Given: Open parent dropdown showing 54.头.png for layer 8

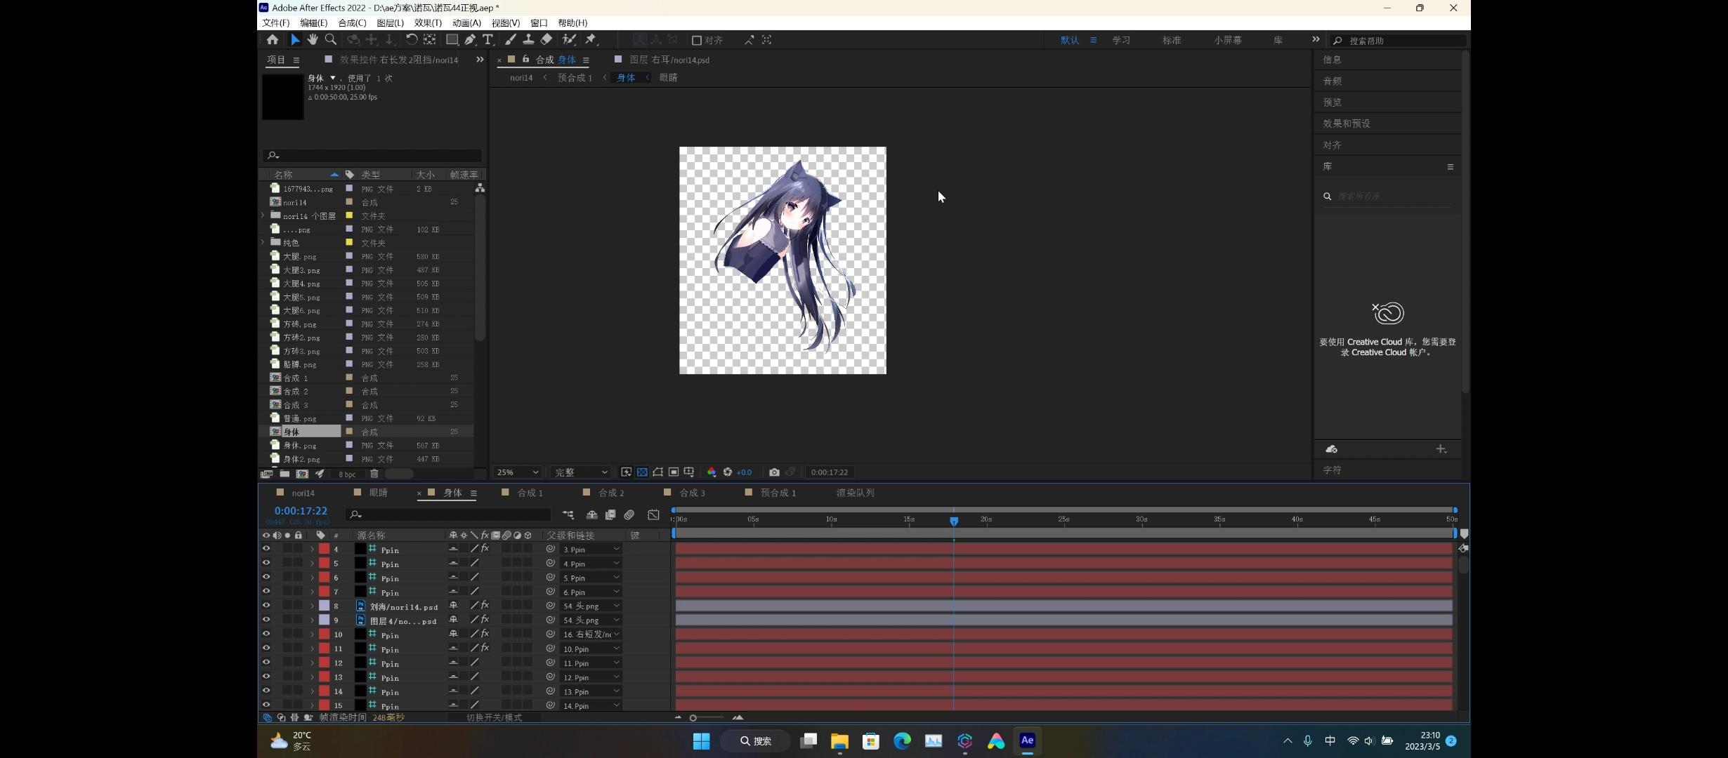Looking at the screenshot, I should (x=591, y=606).
